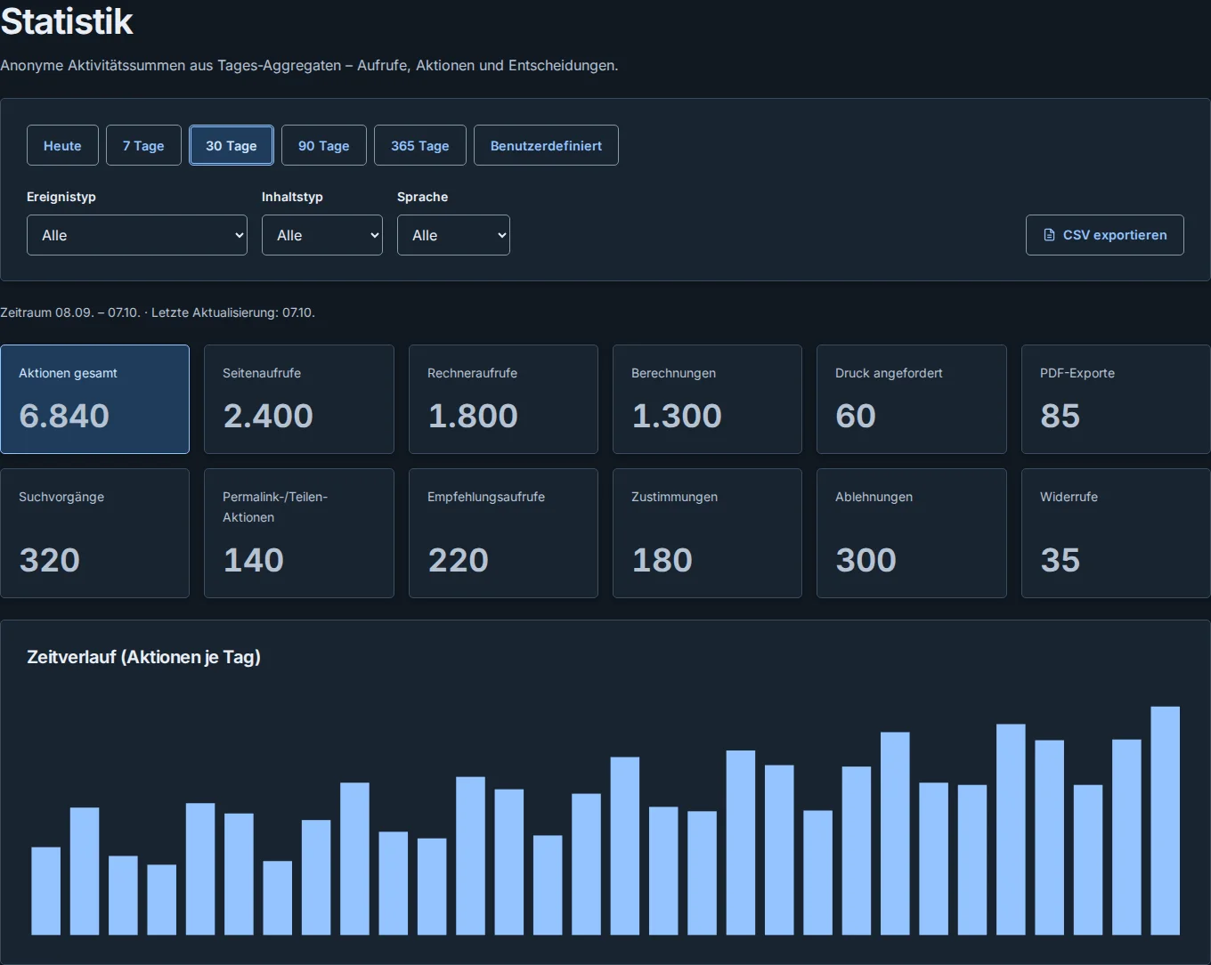Select the Aktionen gesamt card

click(x=94, y=399)
